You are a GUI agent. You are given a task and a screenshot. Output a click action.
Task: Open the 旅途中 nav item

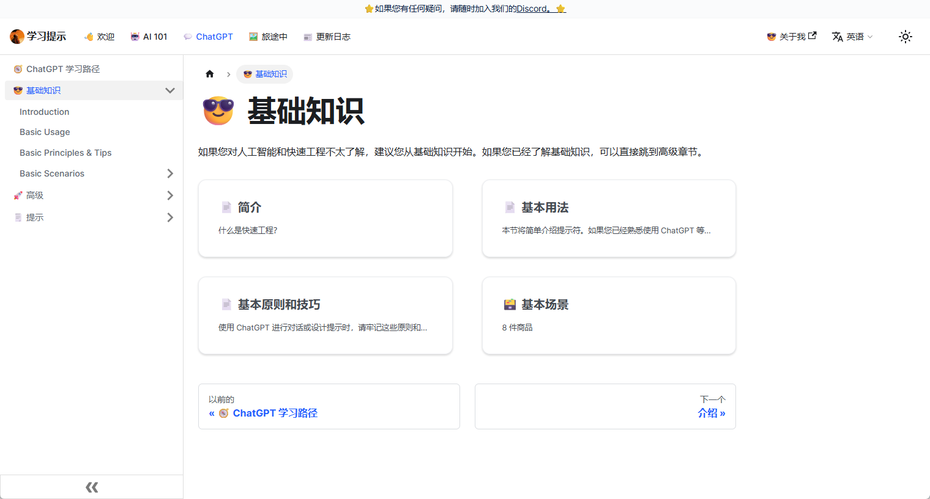(x=268, y=37)
